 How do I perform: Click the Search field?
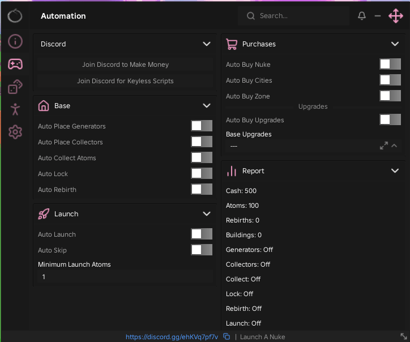tap(293, 16)
